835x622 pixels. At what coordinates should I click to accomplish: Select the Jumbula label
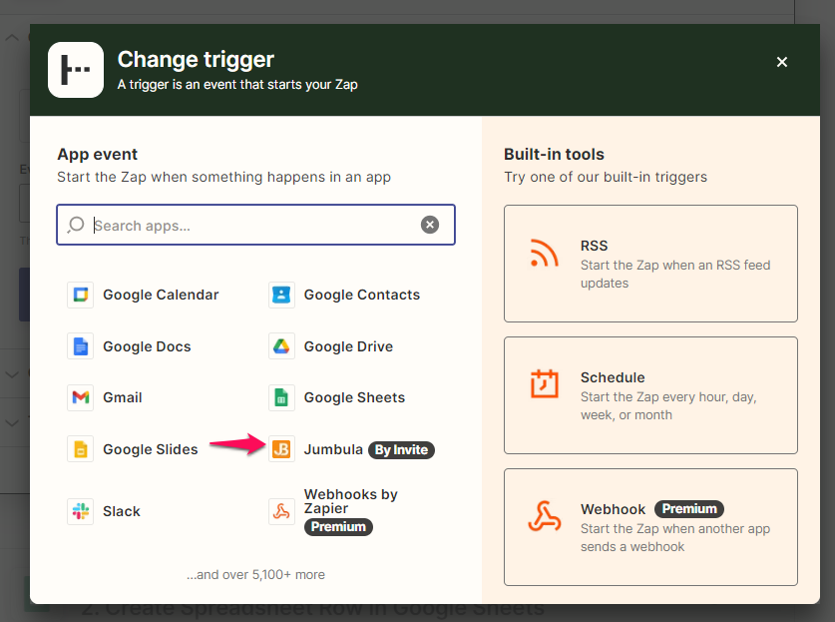[x=333, y=449]
